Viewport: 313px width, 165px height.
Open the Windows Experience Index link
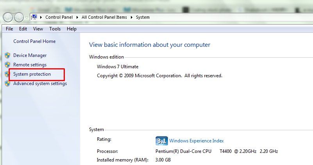tap(197, 141)
